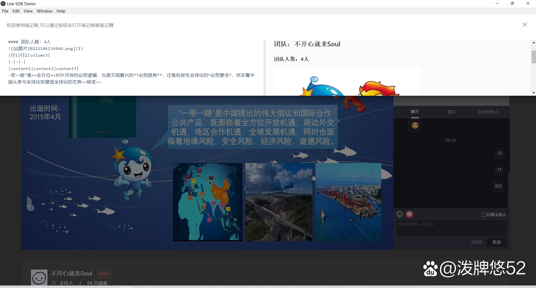
Task: Open the File menu
Action: pyautogui.click(x=5, y=11)
